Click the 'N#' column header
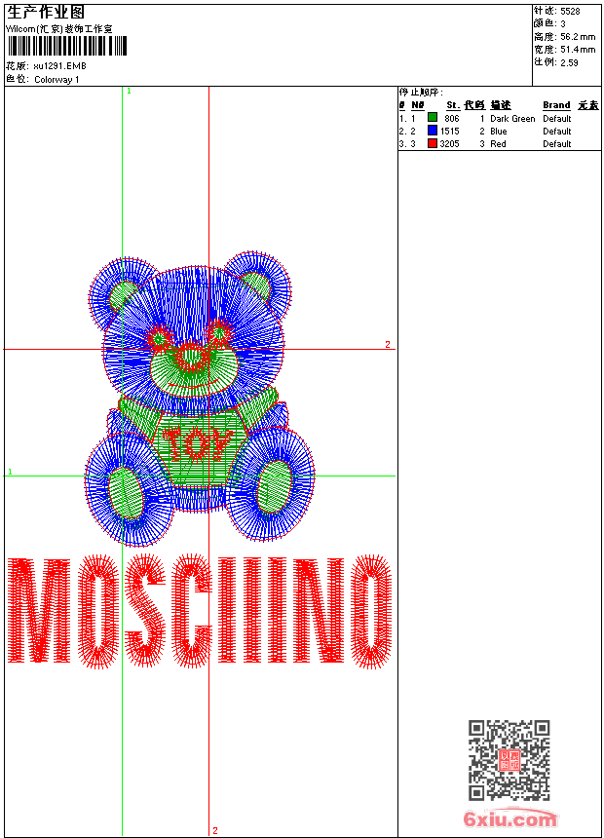The image size is (604, 838). pyautogui.click(x=418, y=105)
